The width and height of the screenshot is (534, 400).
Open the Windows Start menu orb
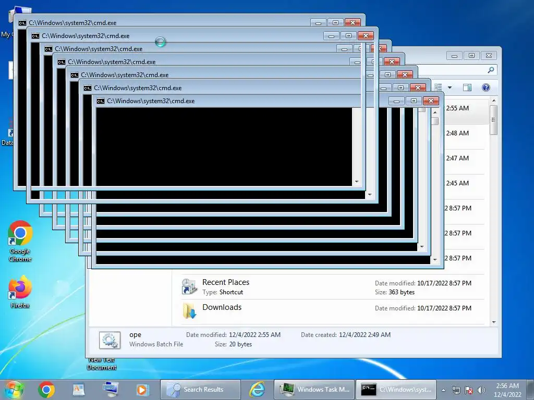tap(14, 390)
